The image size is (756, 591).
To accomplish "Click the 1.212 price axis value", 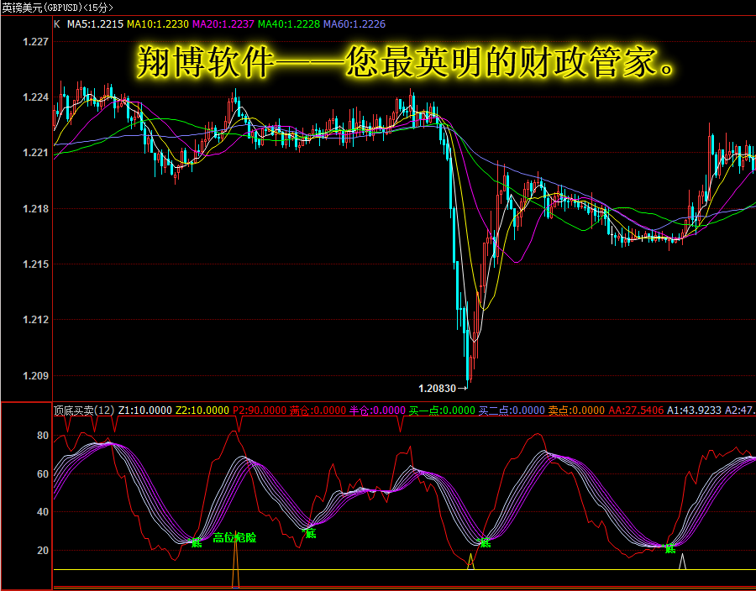I will pos(35,319).
